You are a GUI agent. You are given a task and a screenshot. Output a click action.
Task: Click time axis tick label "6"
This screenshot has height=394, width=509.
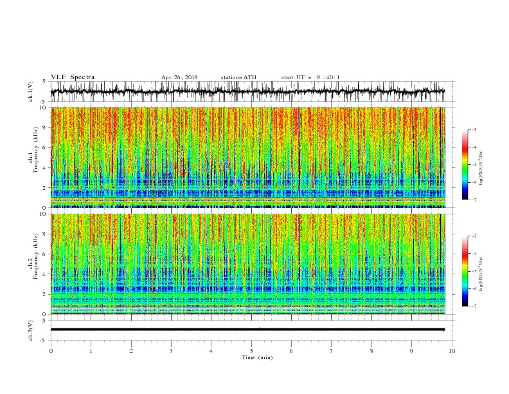[291, 351]
